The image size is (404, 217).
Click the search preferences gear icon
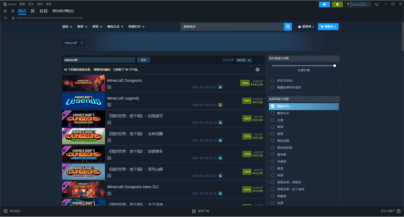258,70
